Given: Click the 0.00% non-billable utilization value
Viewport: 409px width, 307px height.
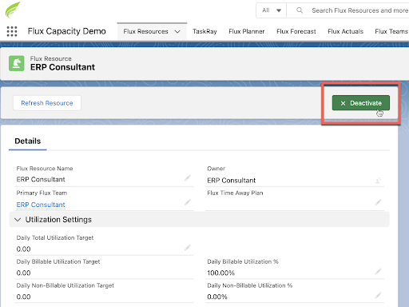Looking at the screenshot, I should click(x=217, y=297).
